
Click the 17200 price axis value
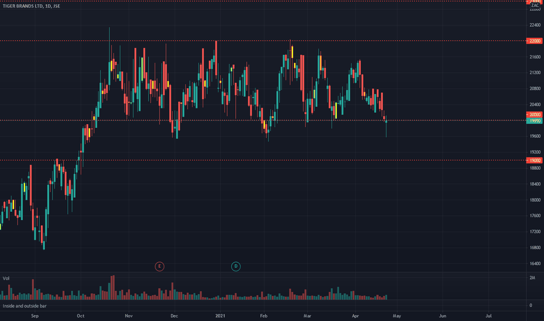[x=535, y=232]
